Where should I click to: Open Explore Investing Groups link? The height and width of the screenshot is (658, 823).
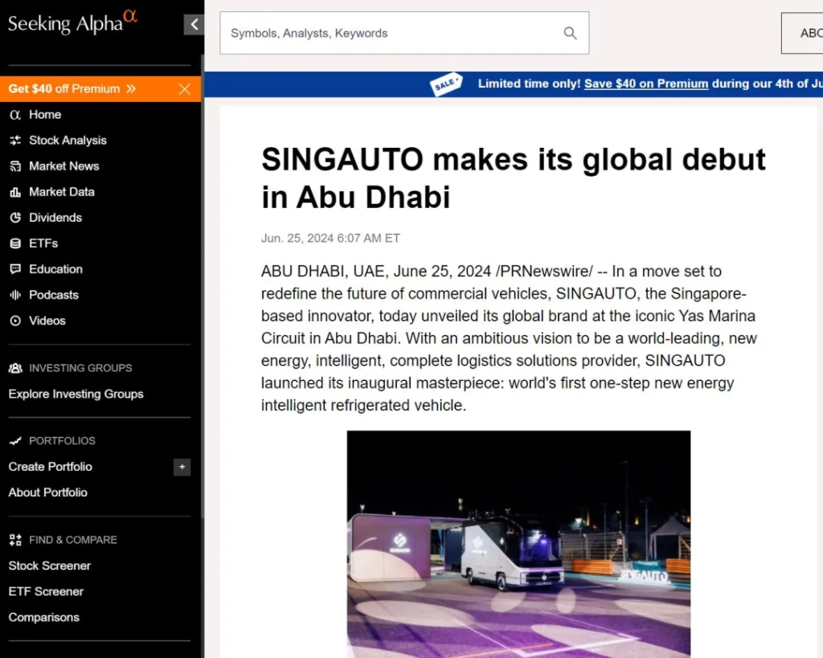point(76,394)
